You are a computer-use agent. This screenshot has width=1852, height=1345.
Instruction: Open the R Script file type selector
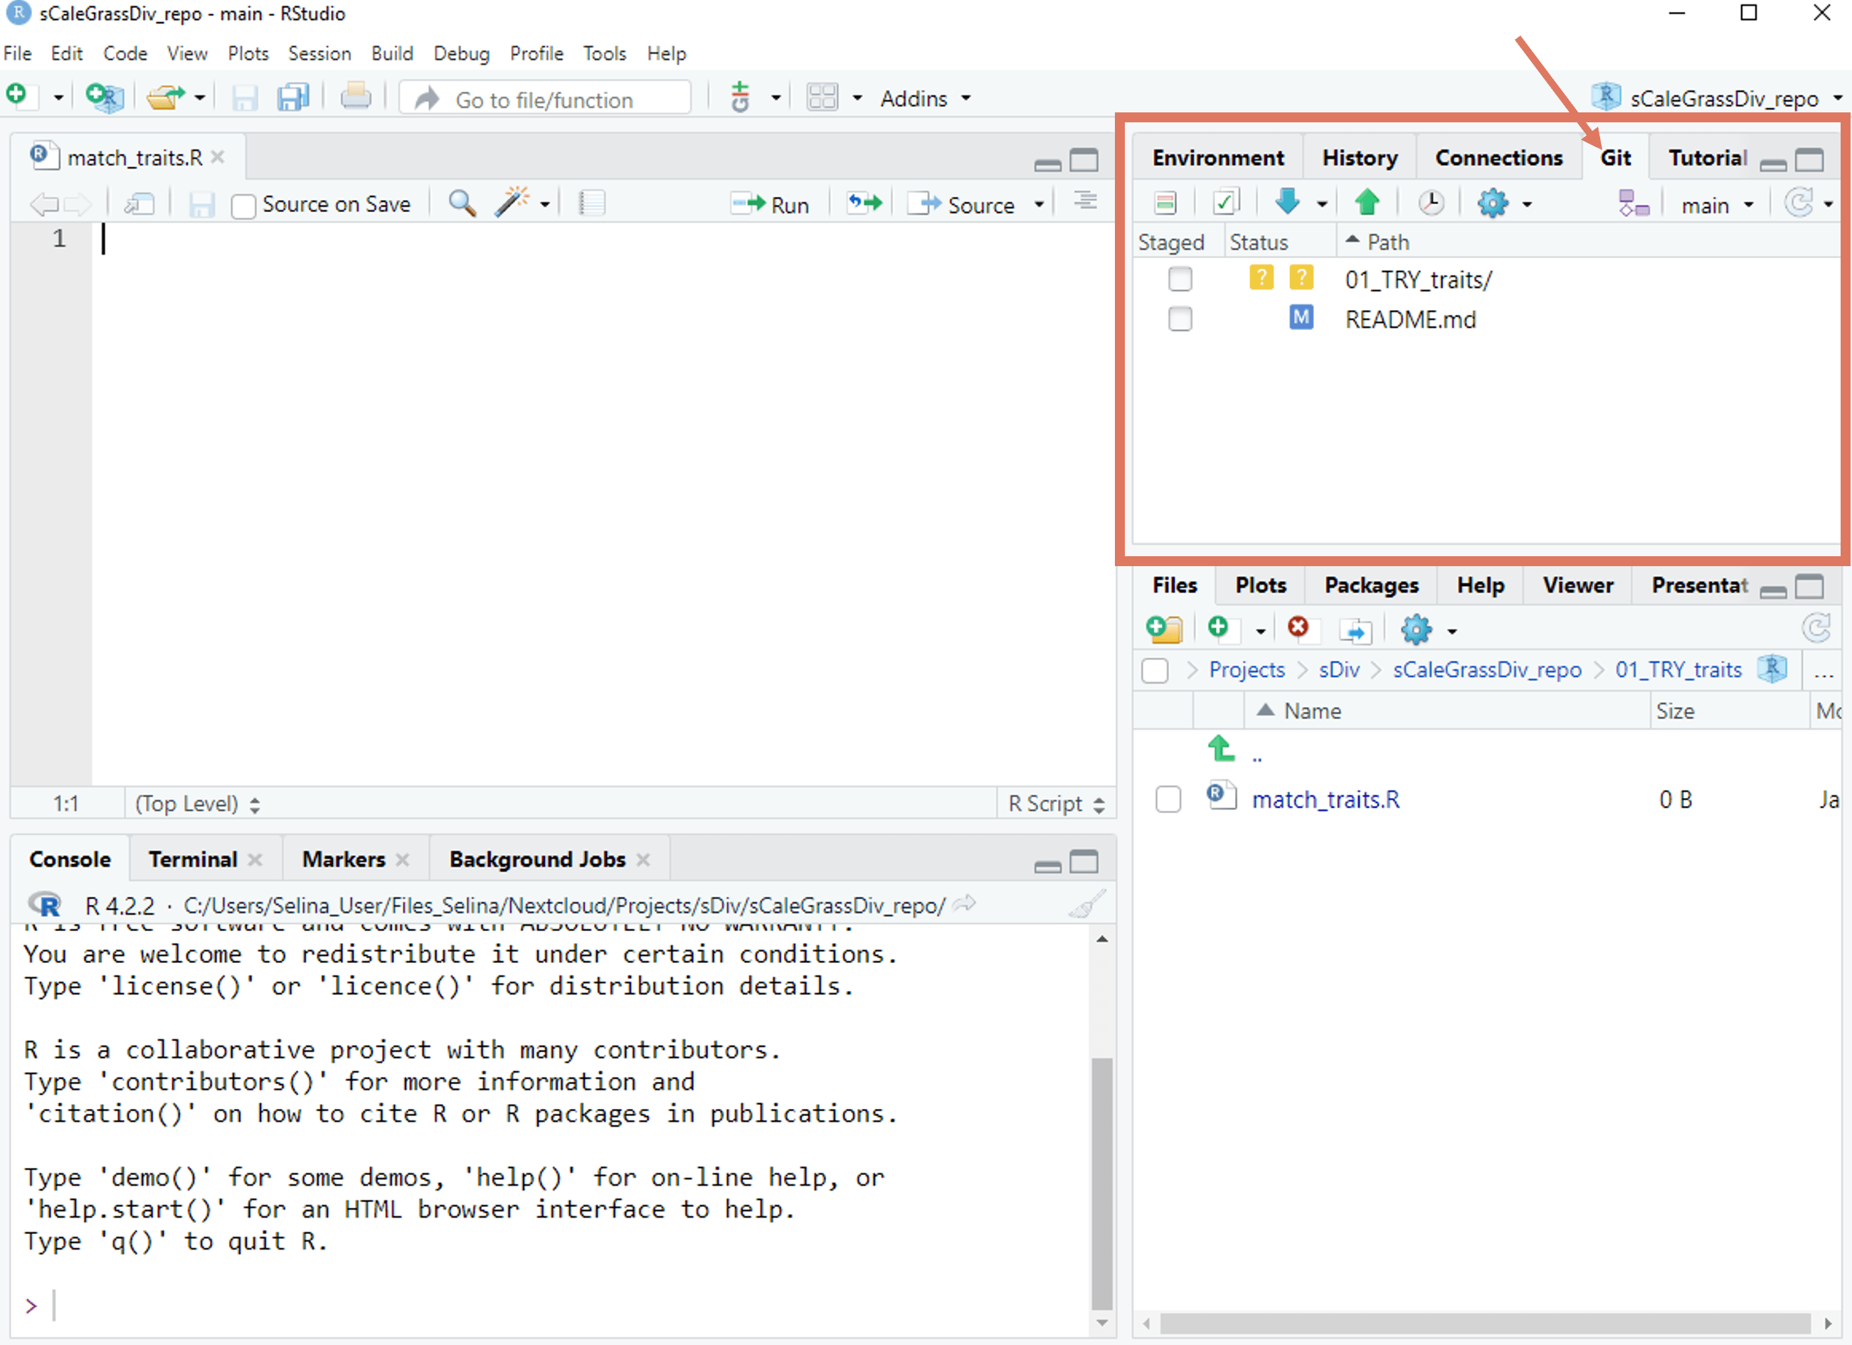[1054, 803]
